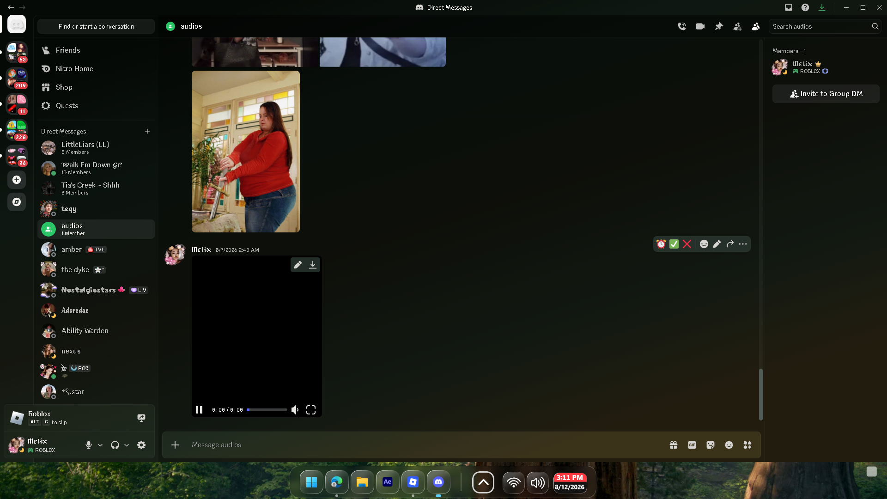Open the Discord inbox
This screenshot has width=887, height=499.
coord(789,7)
